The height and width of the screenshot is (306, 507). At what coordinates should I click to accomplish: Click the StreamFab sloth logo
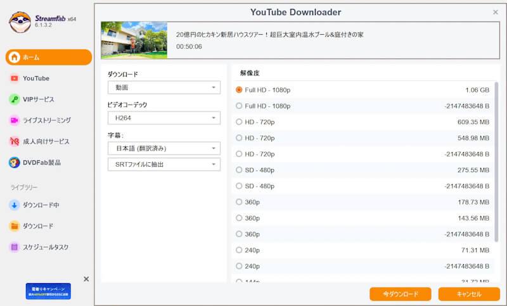20,22
